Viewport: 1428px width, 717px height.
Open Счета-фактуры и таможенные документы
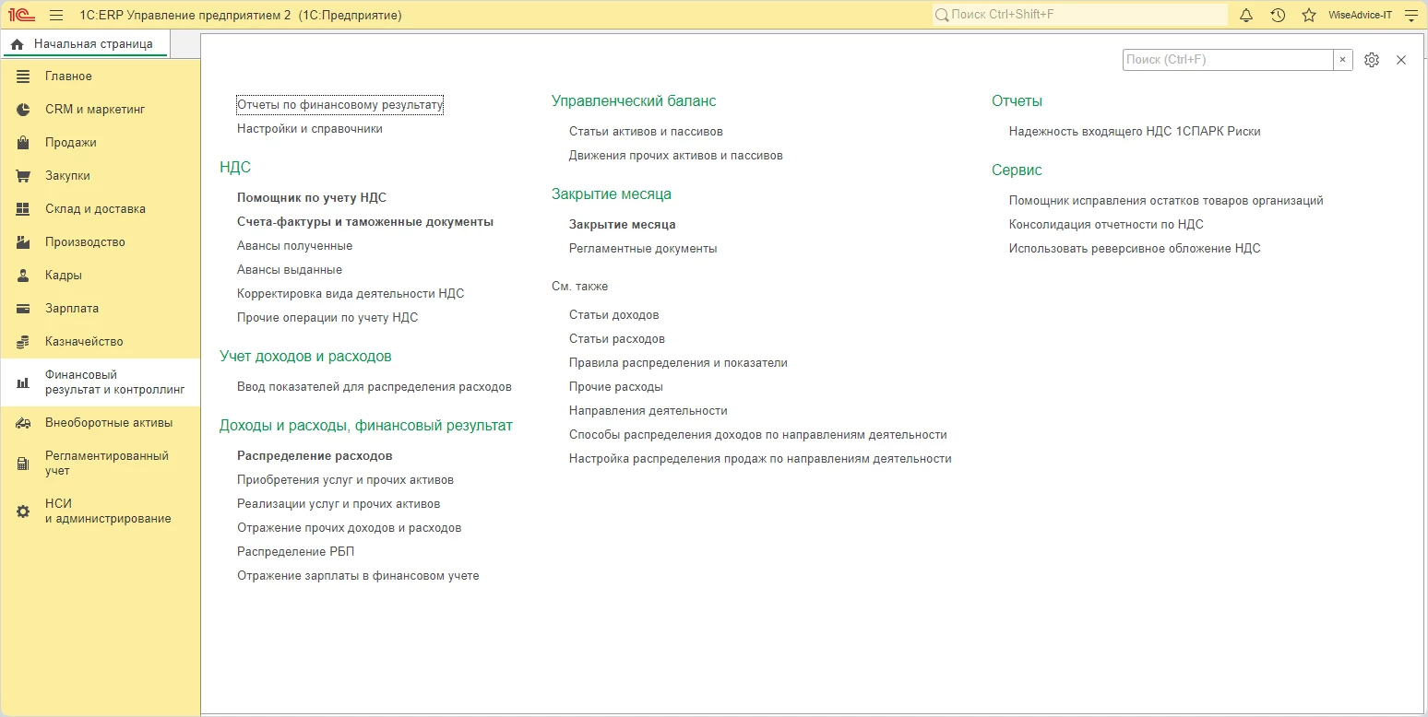point(365,222)
